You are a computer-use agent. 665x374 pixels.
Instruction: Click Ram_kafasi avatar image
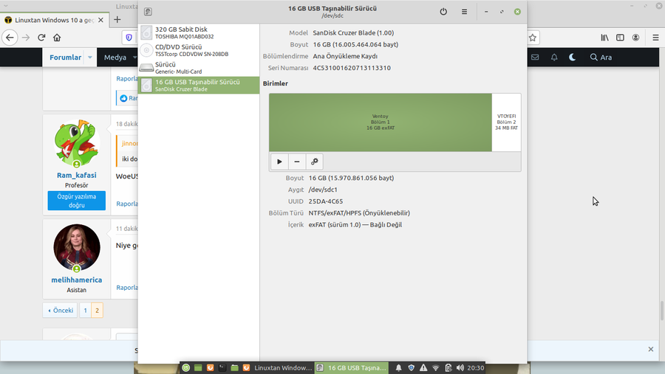77,143
